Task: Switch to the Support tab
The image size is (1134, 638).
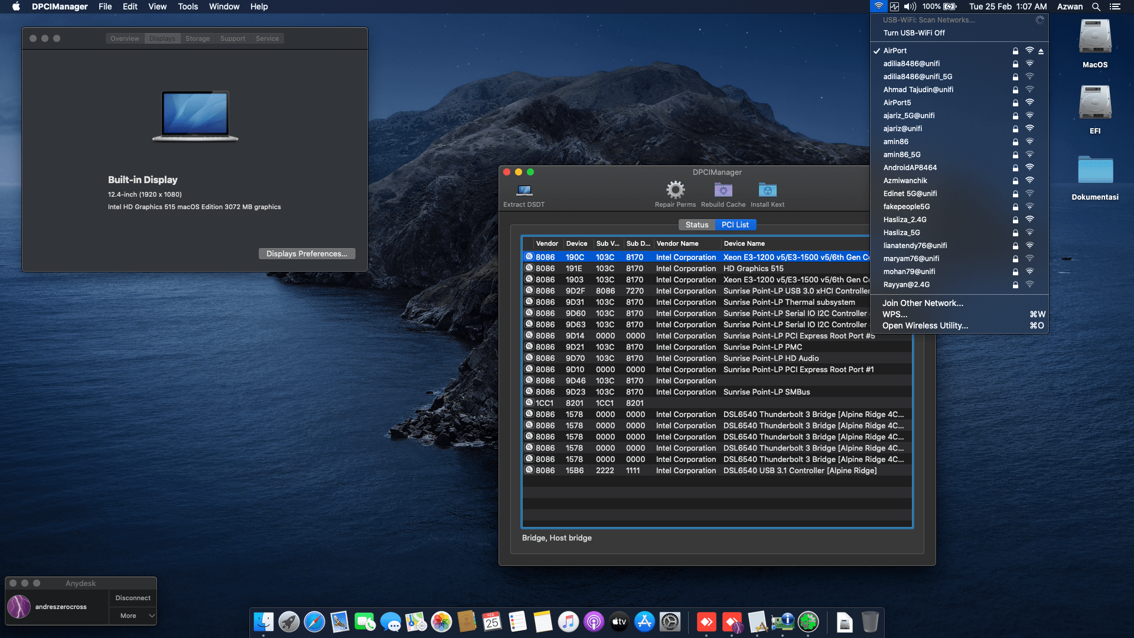Action: coord(233,38)
